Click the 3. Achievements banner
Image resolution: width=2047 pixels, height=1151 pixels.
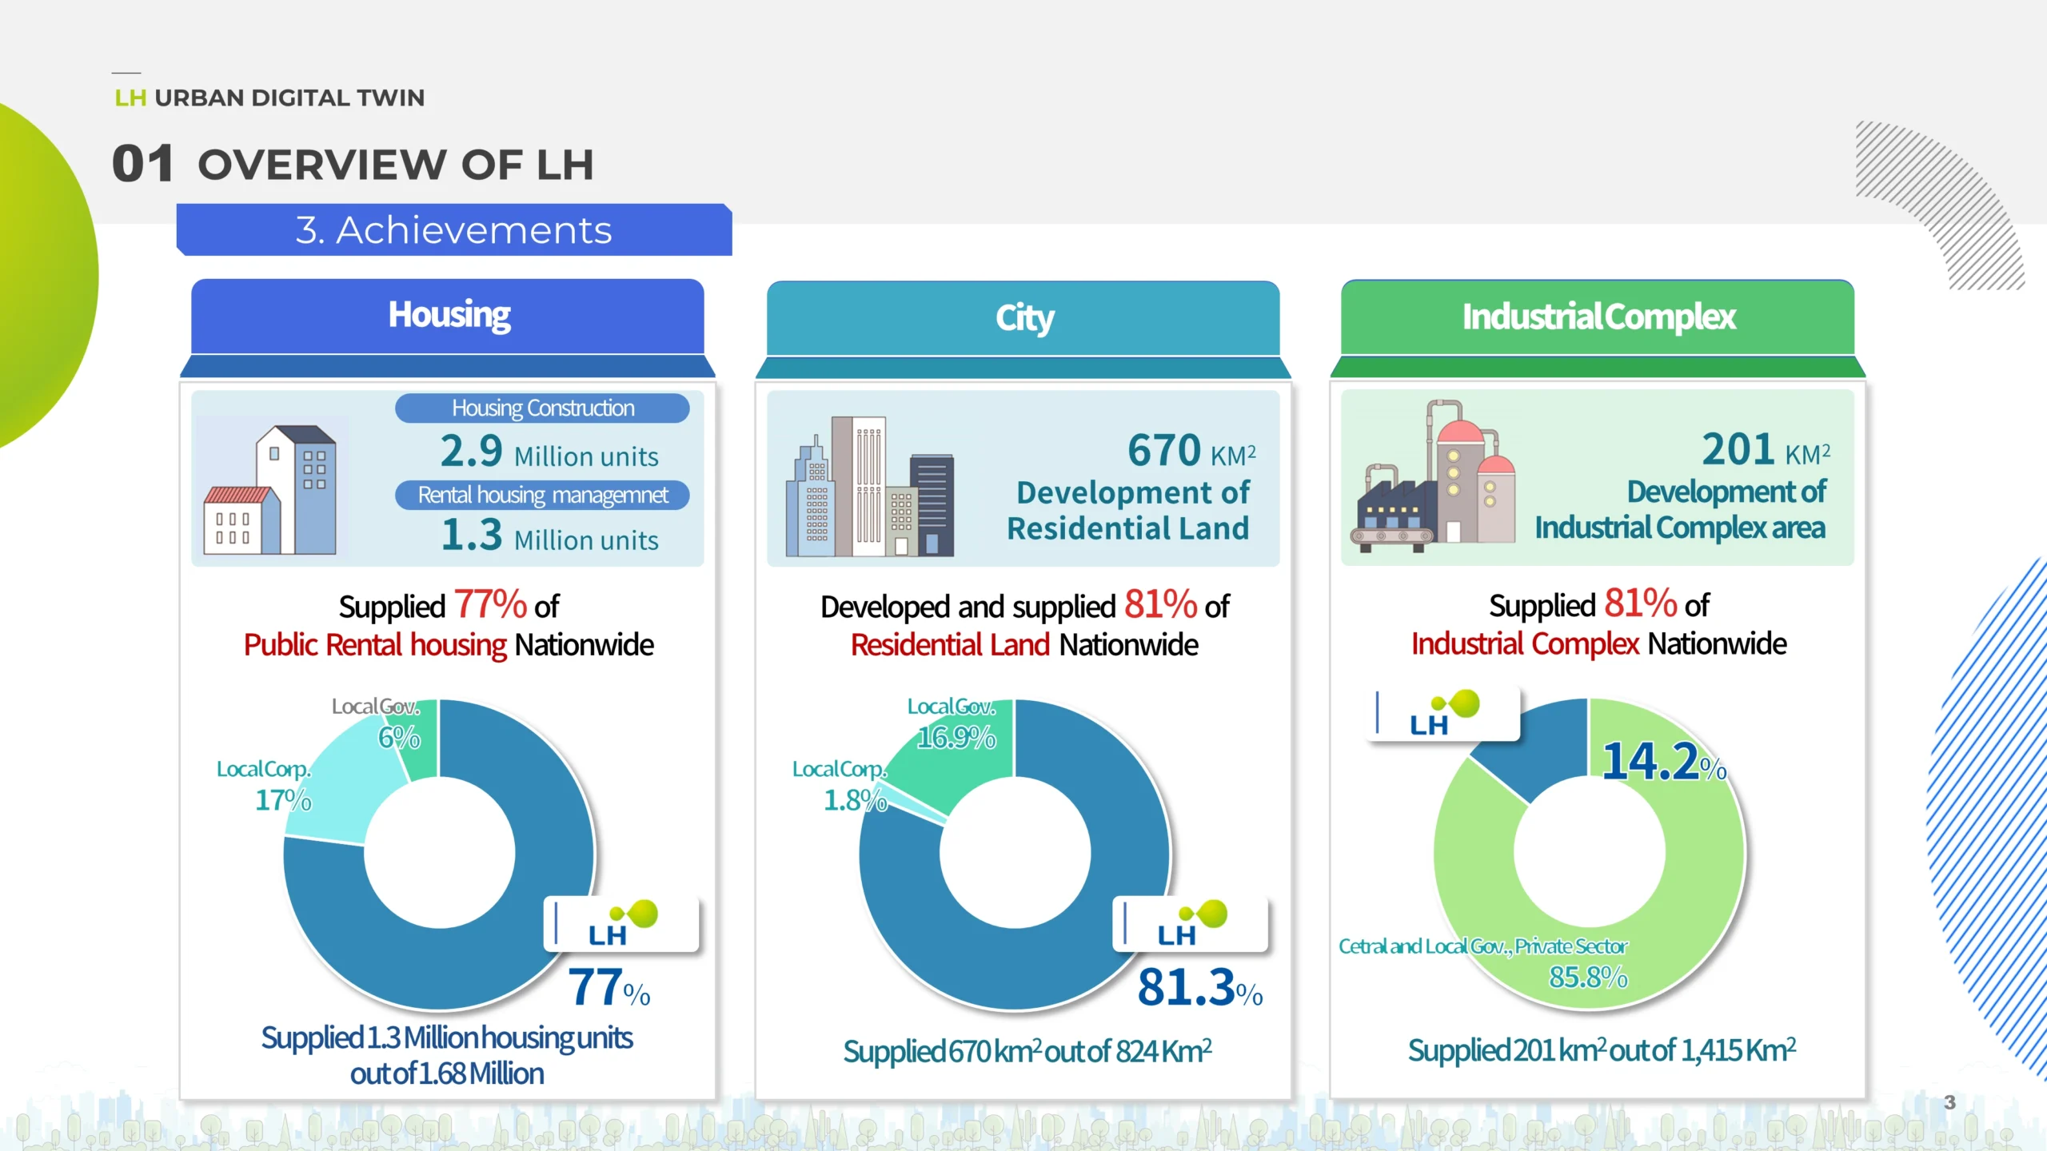pos(454,230)
